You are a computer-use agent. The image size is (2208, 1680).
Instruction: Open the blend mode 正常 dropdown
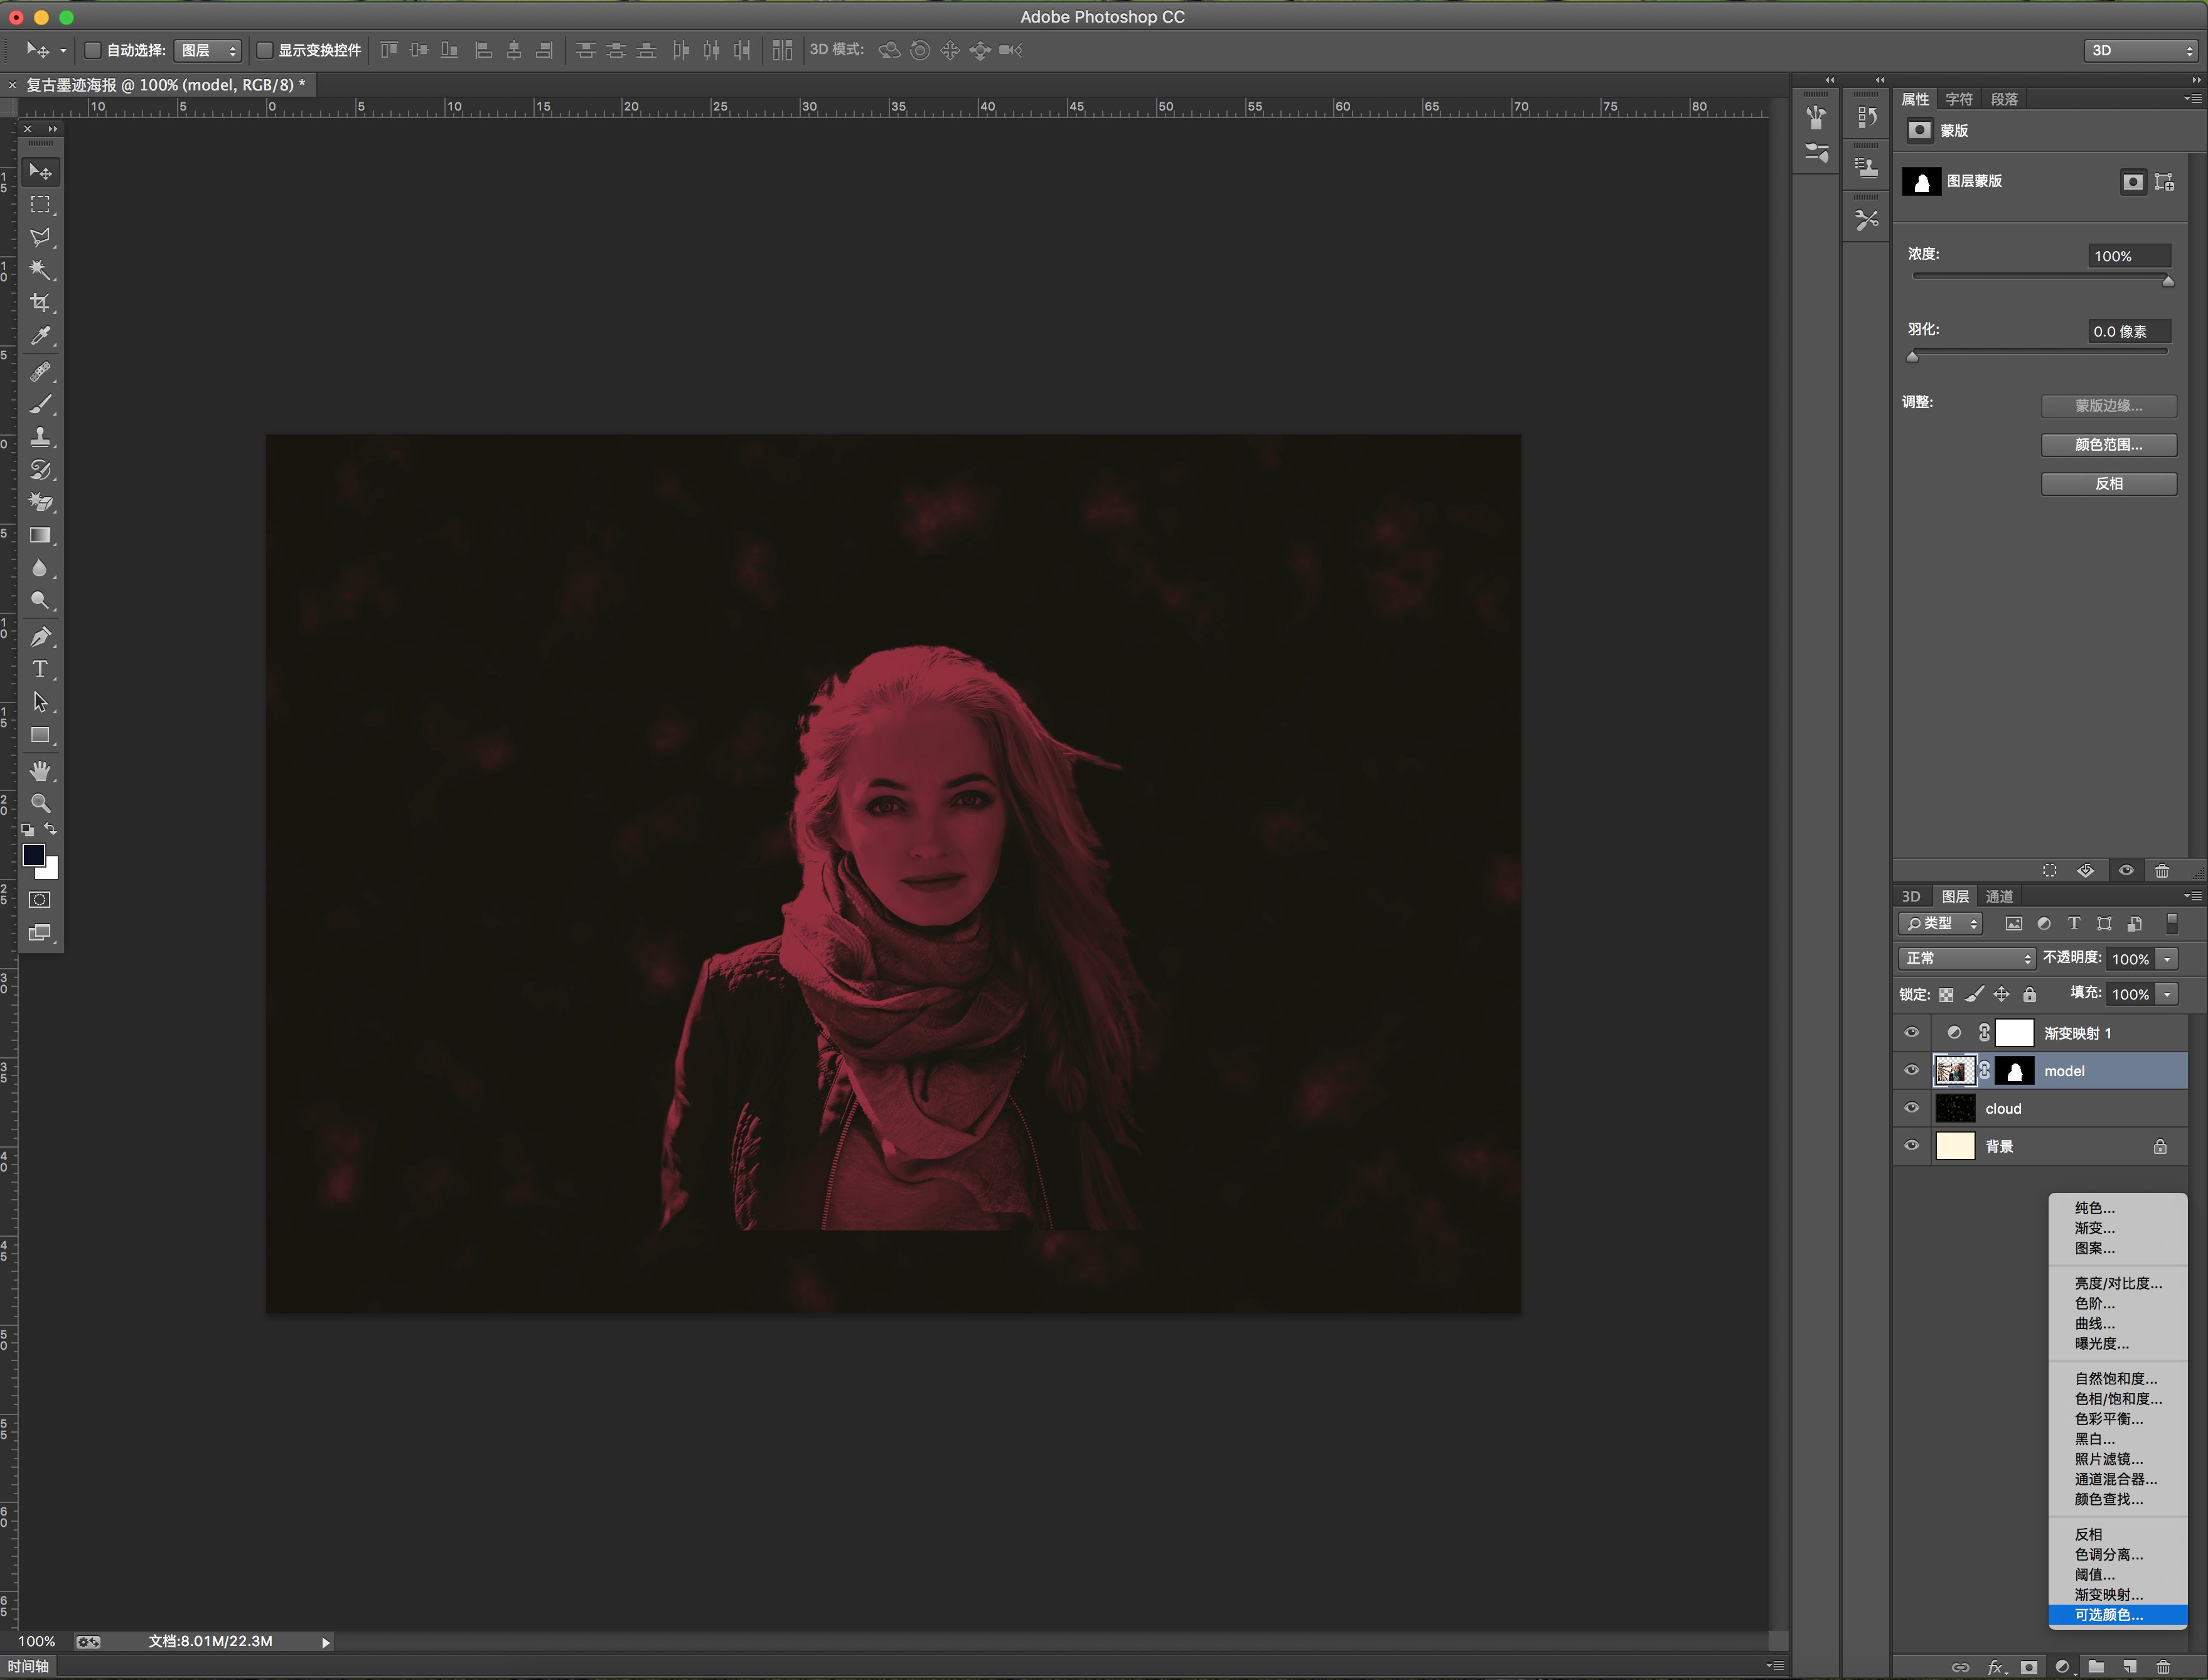click(1966, 958)
